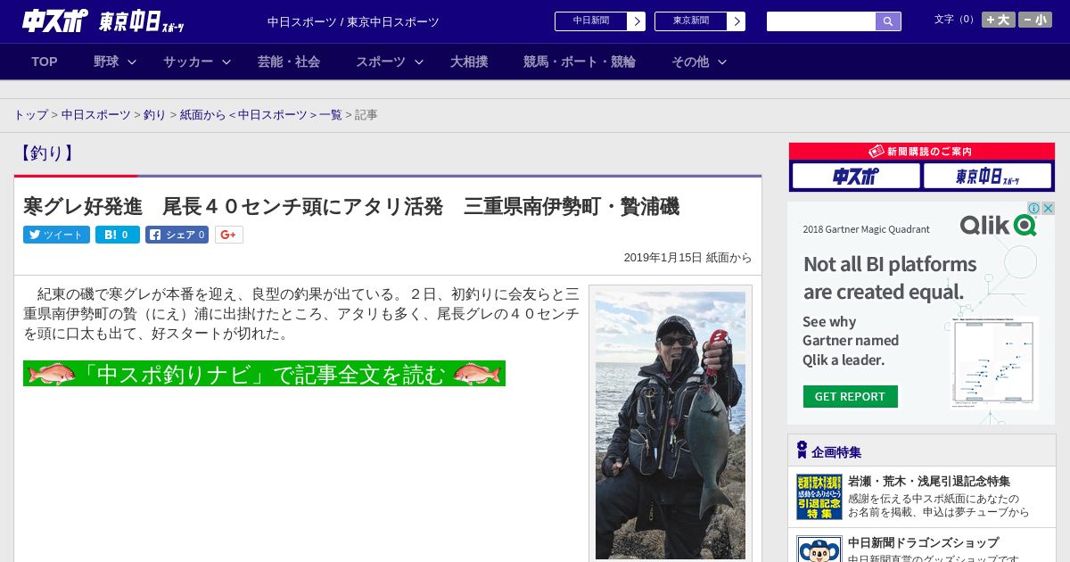
Task: Click the search input field
Action: pos(821,21)
